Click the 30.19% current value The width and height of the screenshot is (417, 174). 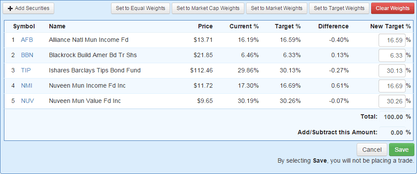[x=248, y=101]
